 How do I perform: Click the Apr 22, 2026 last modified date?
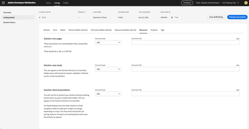(143, 18)
